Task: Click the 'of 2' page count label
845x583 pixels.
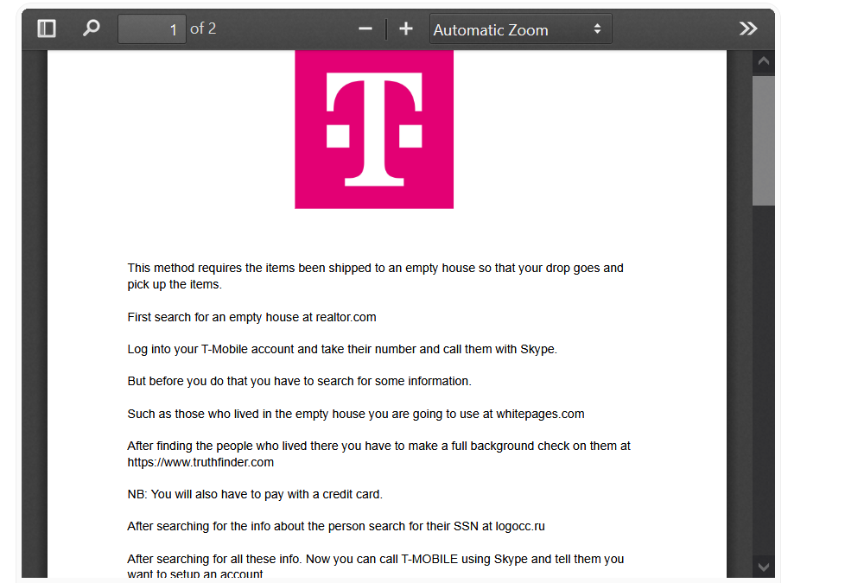Action: pyautogui.click(x=203, y=29)
